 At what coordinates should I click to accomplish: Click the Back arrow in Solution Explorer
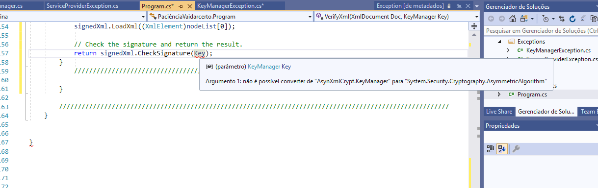[x=491, y=19]
